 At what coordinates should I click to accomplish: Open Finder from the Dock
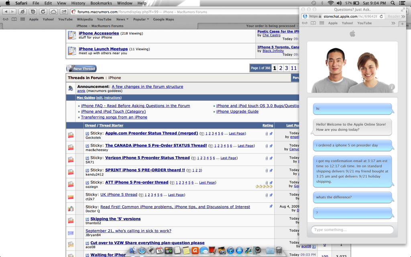[x=133, y=251]
